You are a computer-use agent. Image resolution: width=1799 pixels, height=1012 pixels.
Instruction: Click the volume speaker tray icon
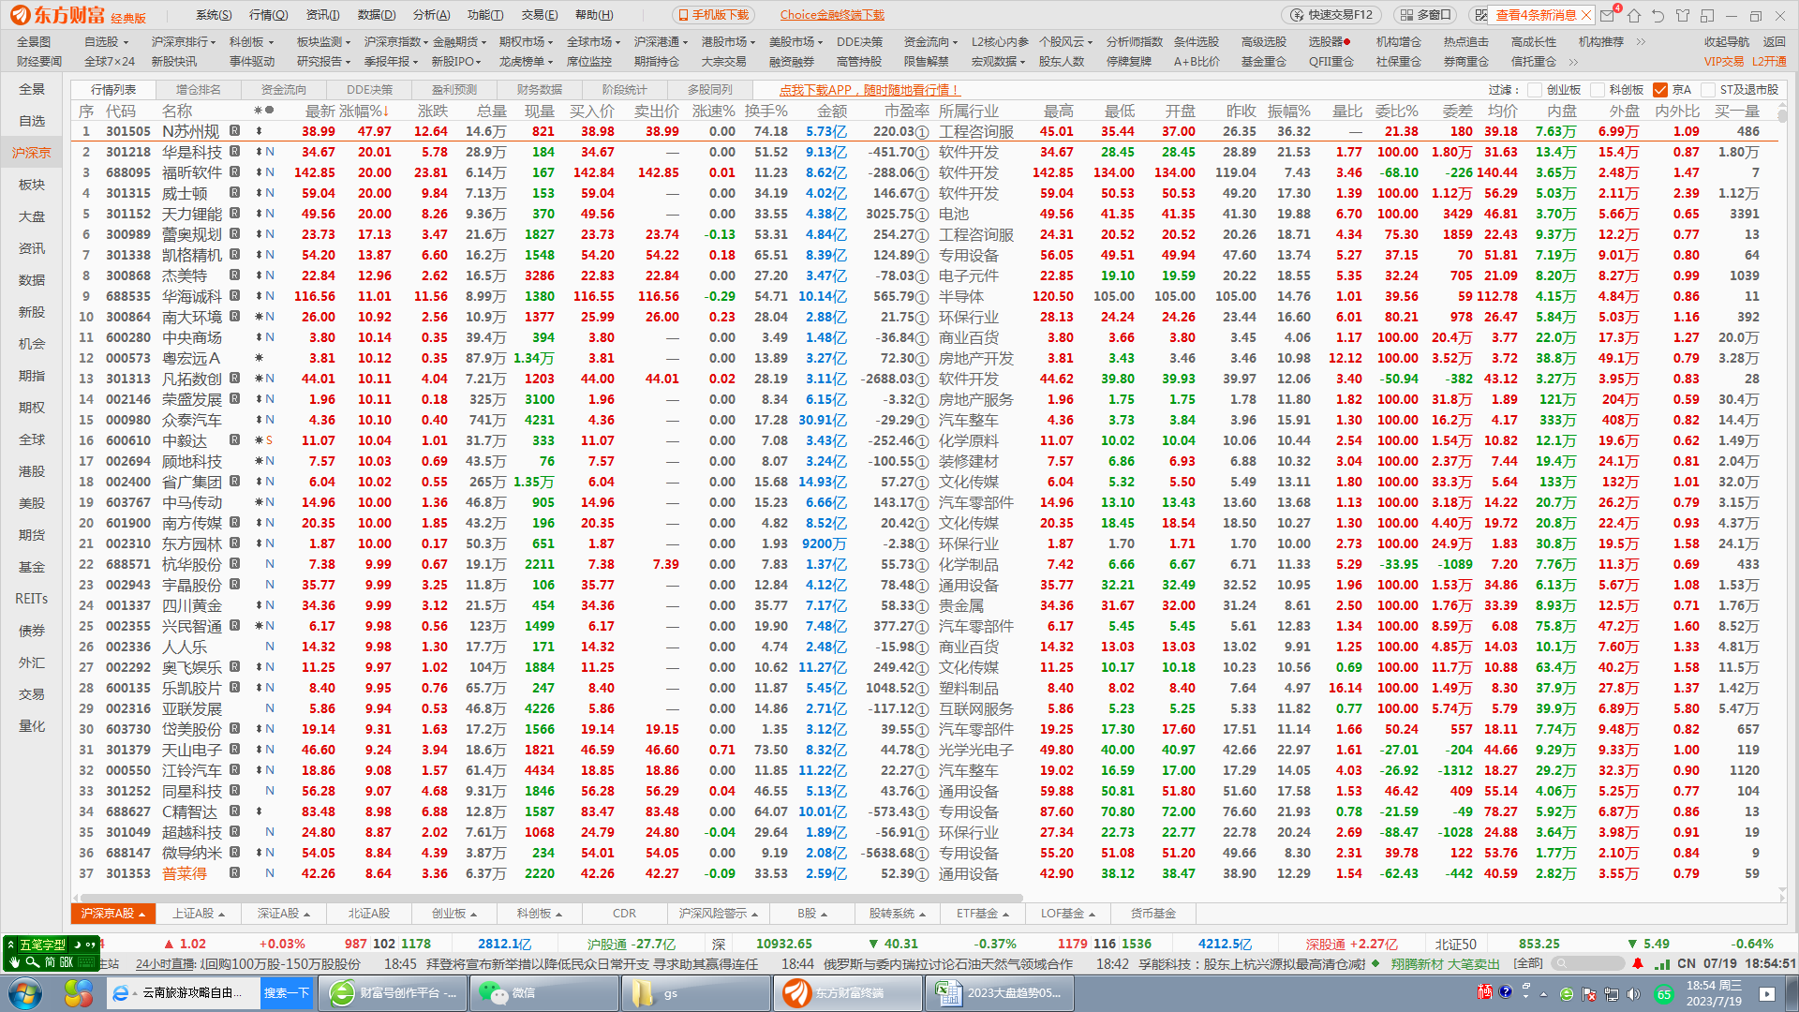pos(1634,994)
